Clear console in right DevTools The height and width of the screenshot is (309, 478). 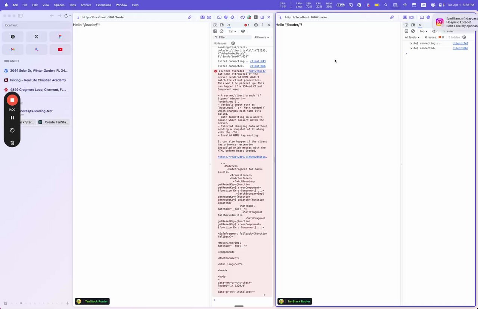pos(413,31)
